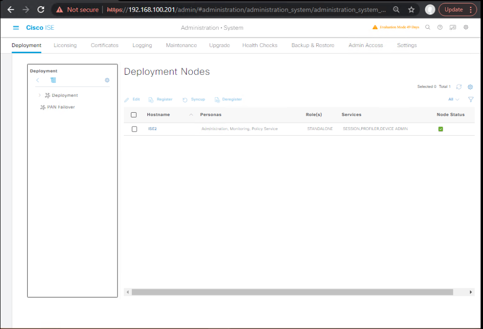483x329 pixels.
Task: Click the Register button
Action: 160,99
